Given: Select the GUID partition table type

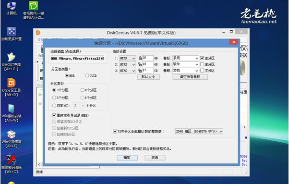Looking at the screenshot, I should click(x=91, y=75).
